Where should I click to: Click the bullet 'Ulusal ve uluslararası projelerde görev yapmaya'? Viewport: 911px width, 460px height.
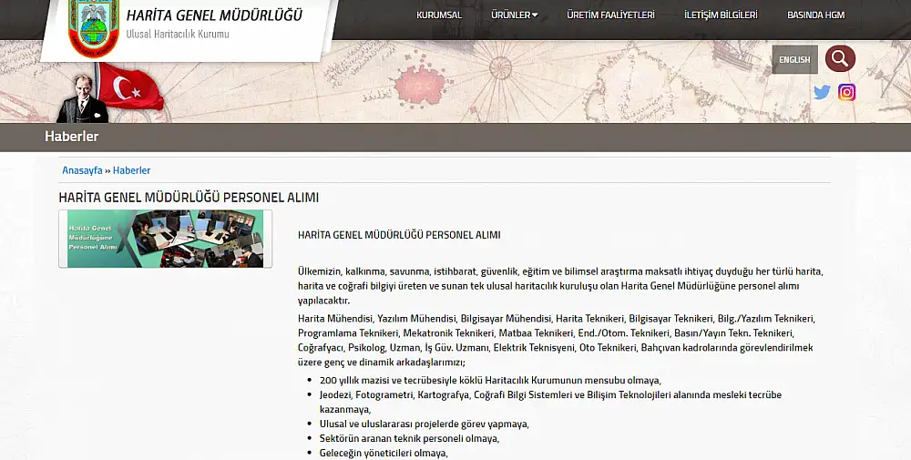click(x=425, y=424)
